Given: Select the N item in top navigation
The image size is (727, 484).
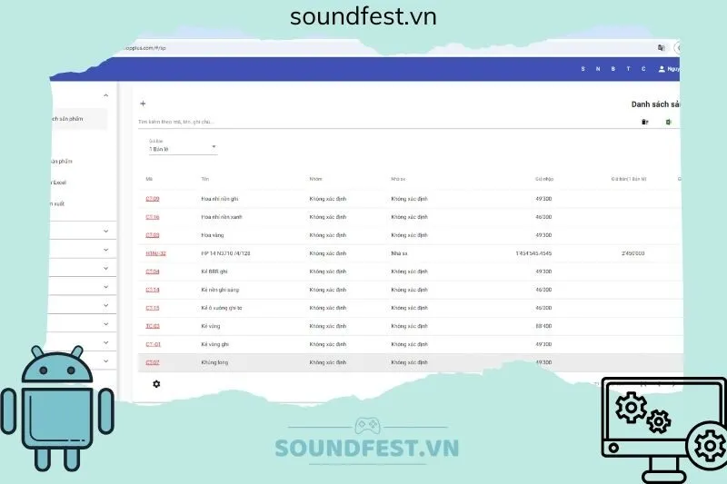Looking at the screenshot, I should point(598,69).
